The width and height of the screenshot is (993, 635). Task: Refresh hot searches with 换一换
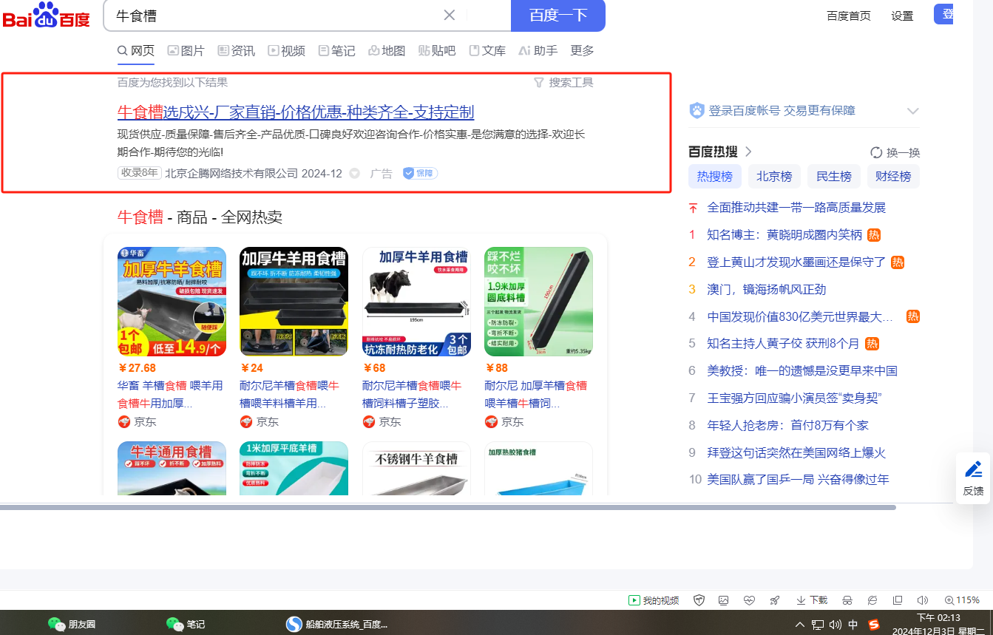895,152
